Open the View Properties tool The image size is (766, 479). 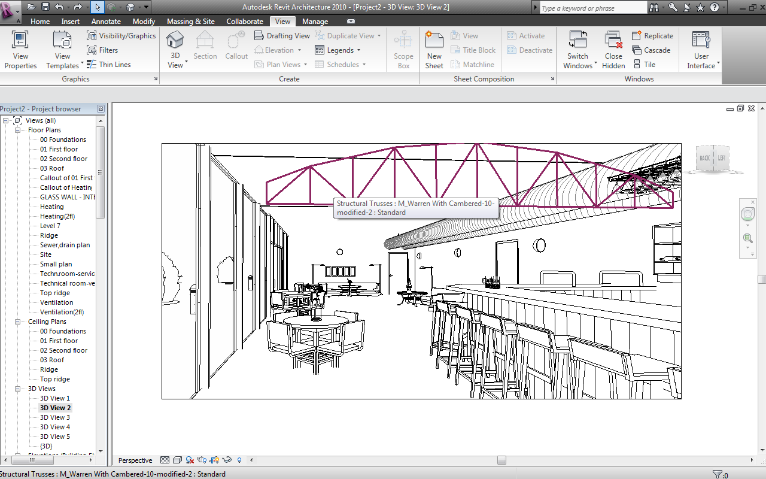click(20, 50)
